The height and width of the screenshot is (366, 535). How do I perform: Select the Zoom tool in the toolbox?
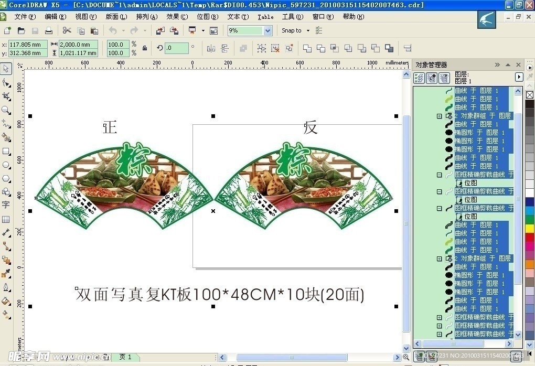(x=6, y=110)
